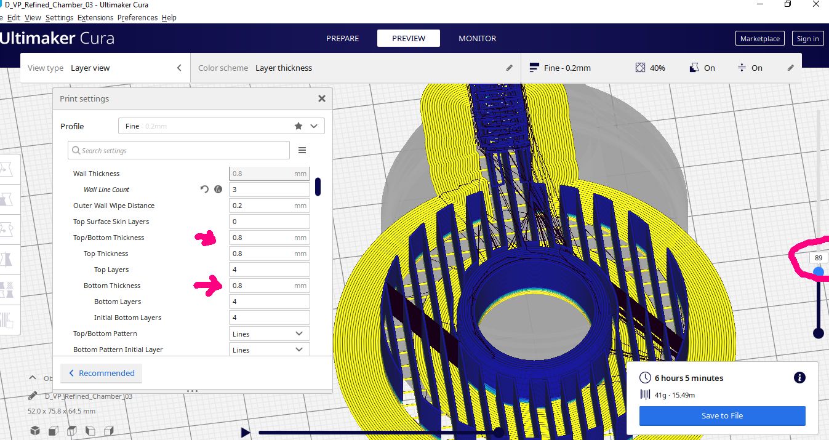
Task: Open the View menu
Action: click(33, 18)
